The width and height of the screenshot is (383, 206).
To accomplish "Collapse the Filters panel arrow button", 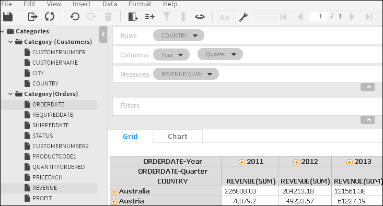I will click(368, 120).
